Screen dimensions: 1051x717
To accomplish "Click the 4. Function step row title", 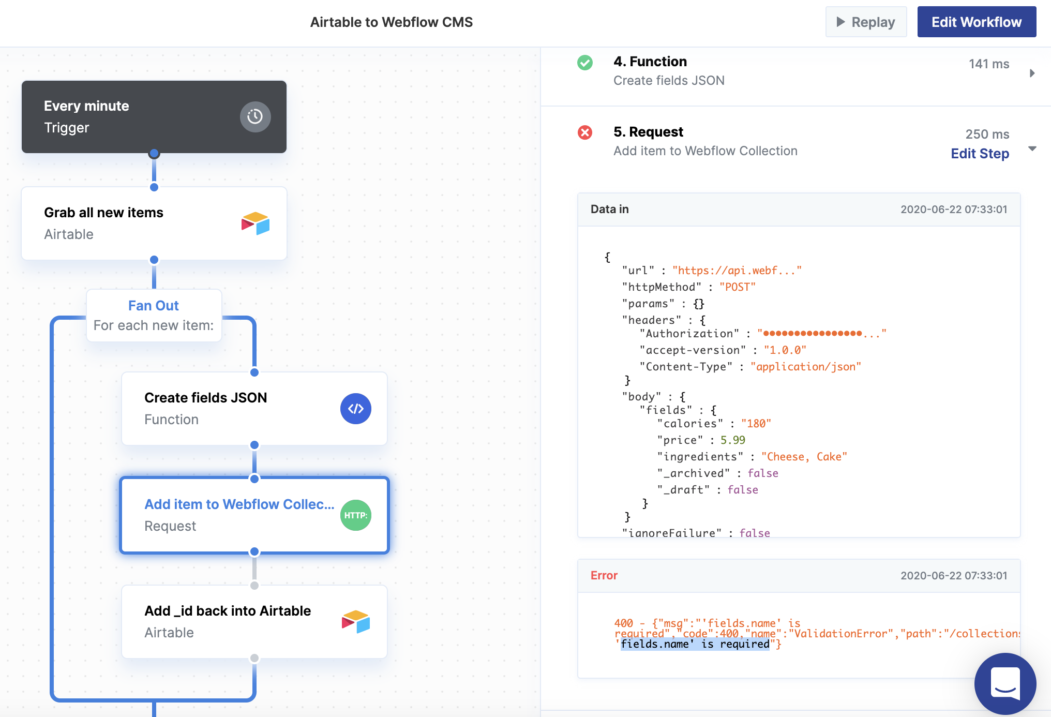I will [650, 62].
